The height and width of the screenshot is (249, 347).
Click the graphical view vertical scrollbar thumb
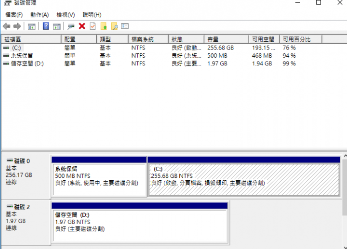(x=345, y=187)
